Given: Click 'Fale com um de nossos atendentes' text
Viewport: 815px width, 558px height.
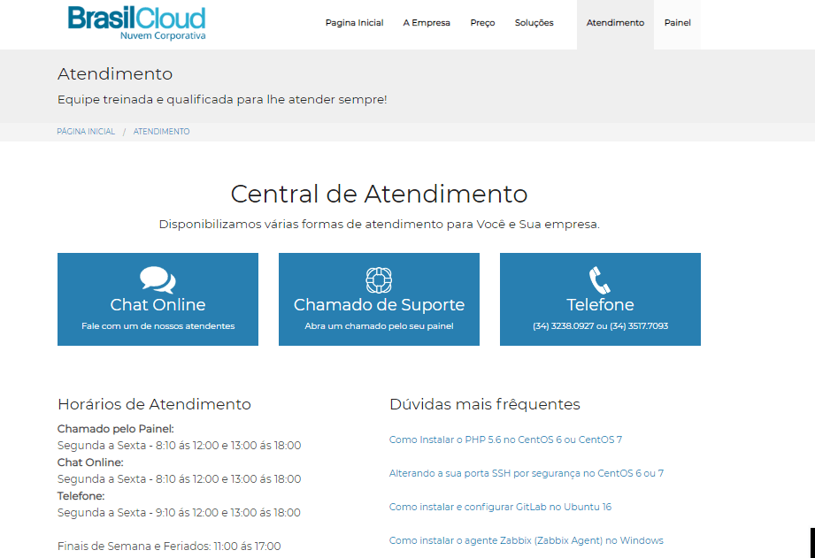Looking at the screenshot, I should 158,325.
